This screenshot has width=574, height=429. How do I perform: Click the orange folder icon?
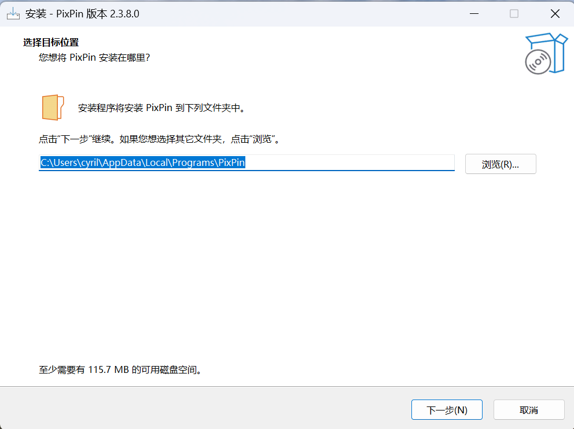[53, 108]
